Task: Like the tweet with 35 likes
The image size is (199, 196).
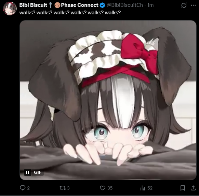Action: 103,188
